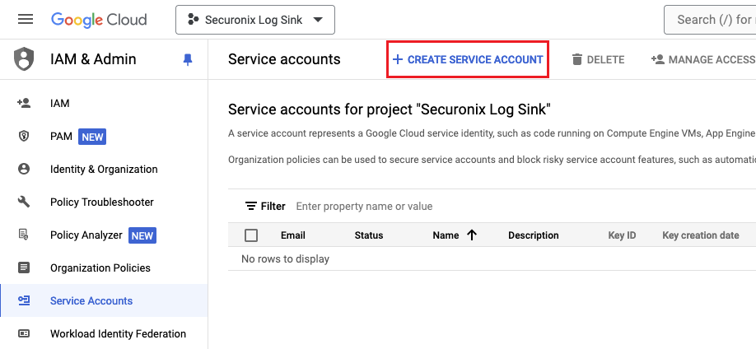This screenshot has height=349, width=756.
Task: Click the Google Cloud logo
Action: coord(99,19)
